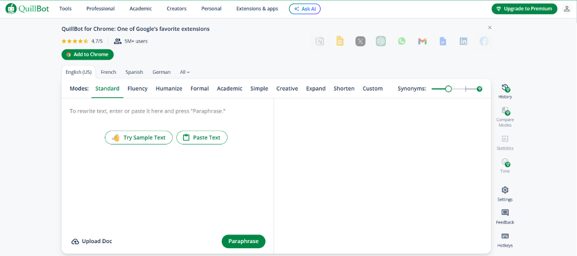577x256 pixels.
Task: Click the Gmail app icon
Action: pyautogui.click(x=422, y=41)
